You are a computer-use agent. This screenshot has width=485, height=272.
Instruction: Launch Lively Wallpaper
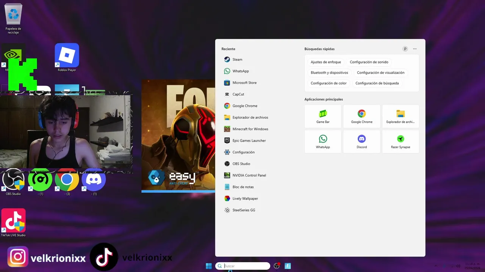tap(260, 198)
